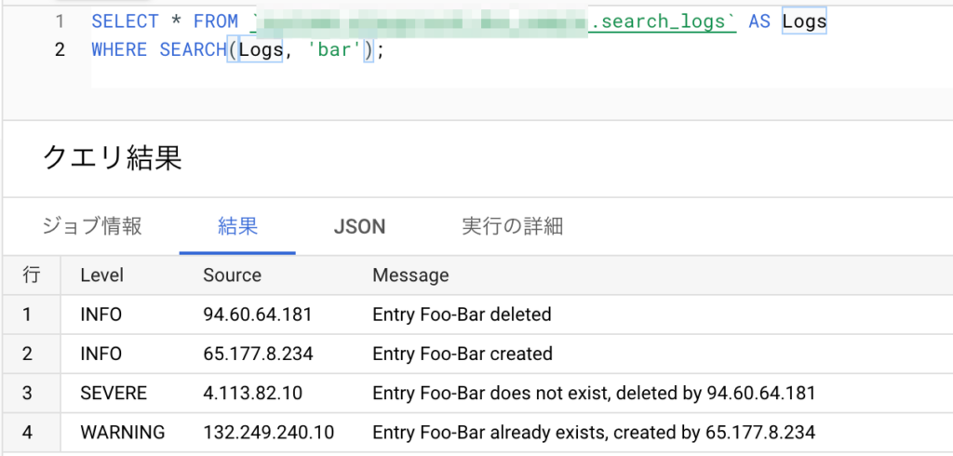Viewport: 953px width, 456px height.
Task: Click the クエリ結果 heading
Action: point(112,158)
